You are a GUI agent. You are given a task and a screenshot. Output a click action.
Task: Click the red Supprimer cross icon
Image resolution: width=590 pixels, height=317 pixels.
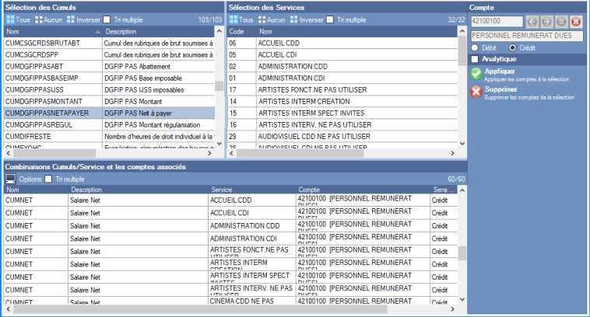[x=476, y=92]
